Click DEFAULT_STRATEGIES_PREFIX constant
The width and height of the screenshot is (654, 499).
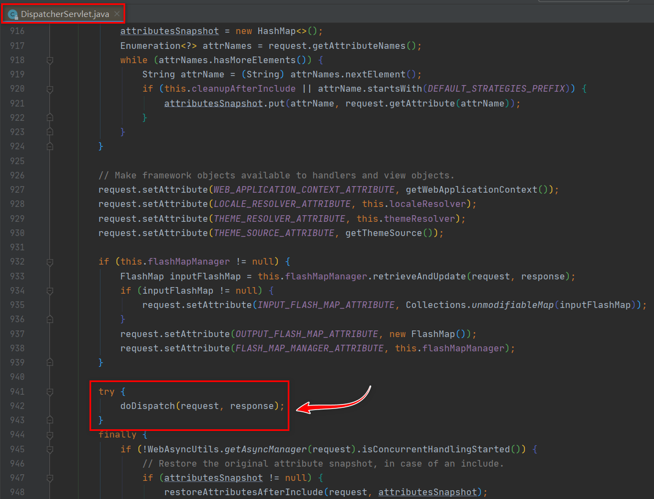496,89
